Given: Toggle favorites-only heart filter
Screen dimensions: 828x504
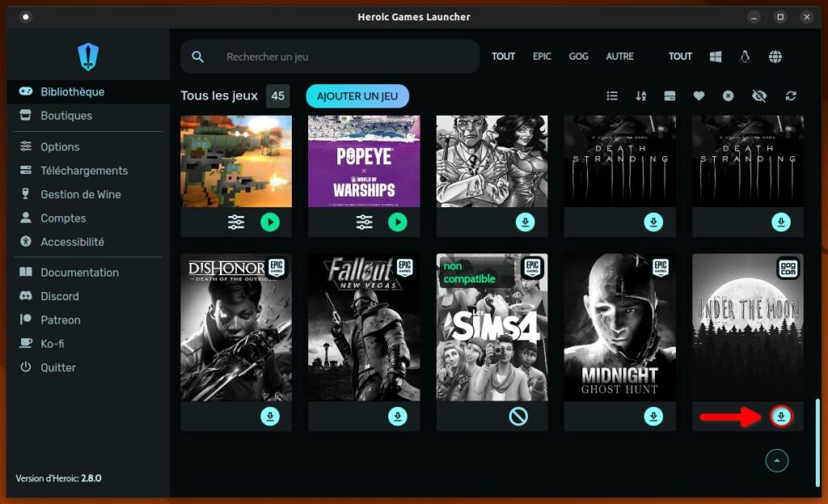Looking at the screenshot, I should pos(699,96).
